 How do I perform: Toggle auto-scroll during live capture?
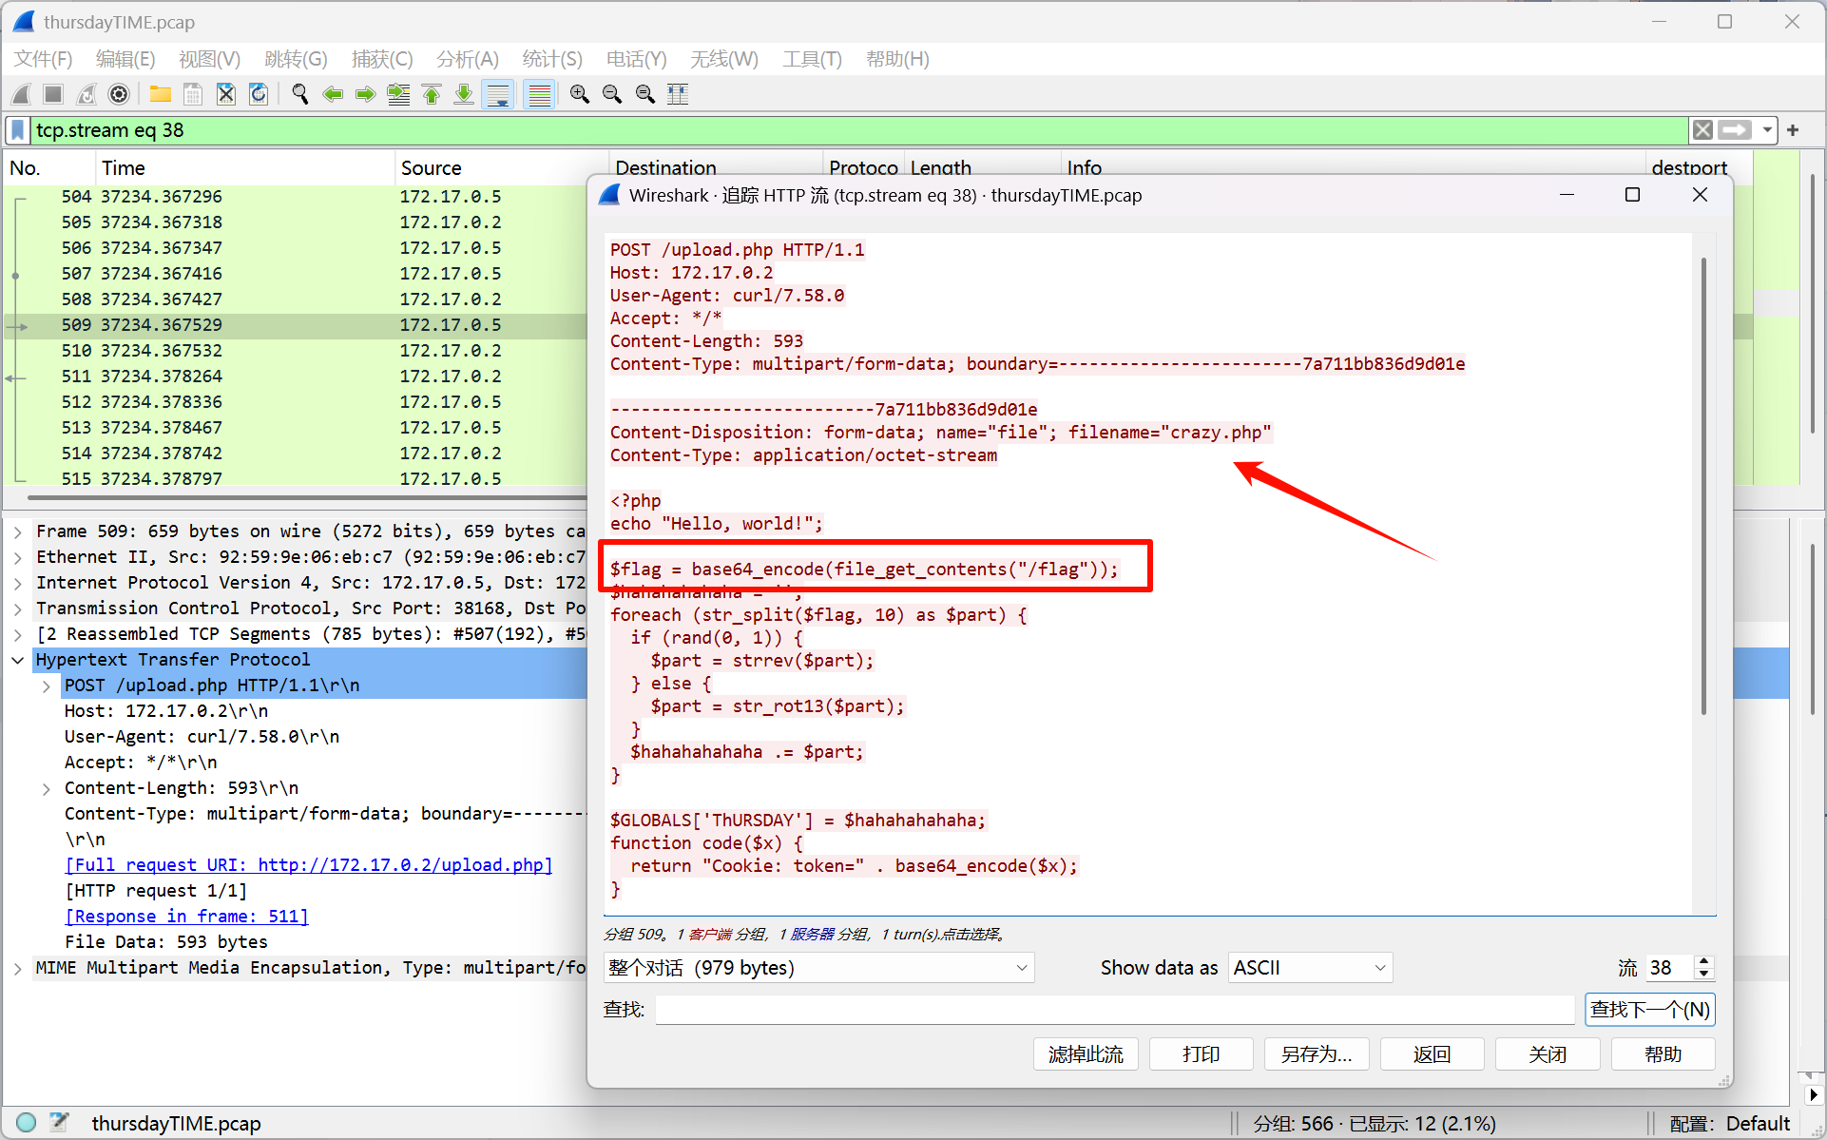tap(498, 94)
